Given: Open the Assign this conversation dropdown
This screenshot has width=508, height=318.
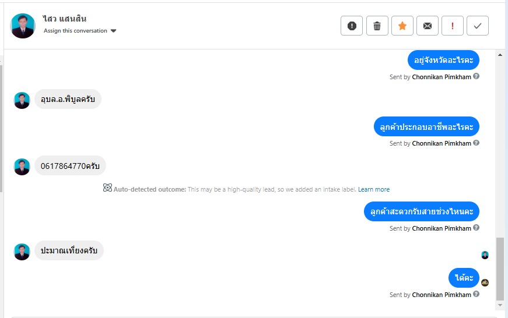Looking at the screenshot, I should [x=75, y=31].
